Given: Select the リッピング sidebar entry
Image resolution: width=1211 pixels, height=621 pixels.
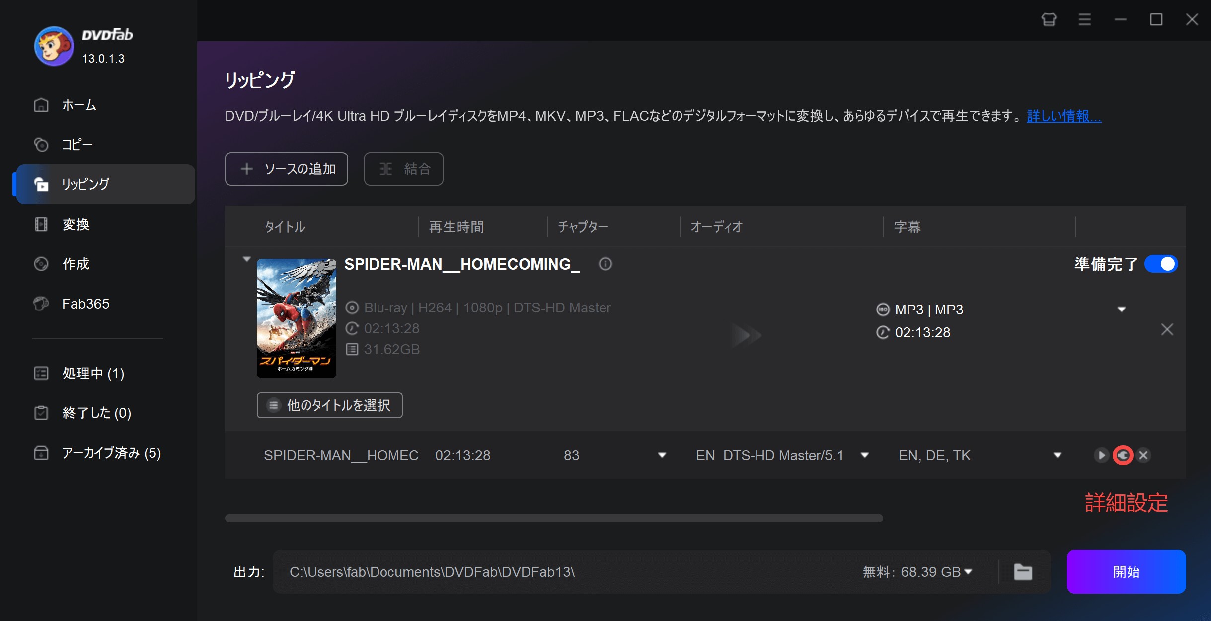Looking at the screenshot, I should (x=105, y=184).
